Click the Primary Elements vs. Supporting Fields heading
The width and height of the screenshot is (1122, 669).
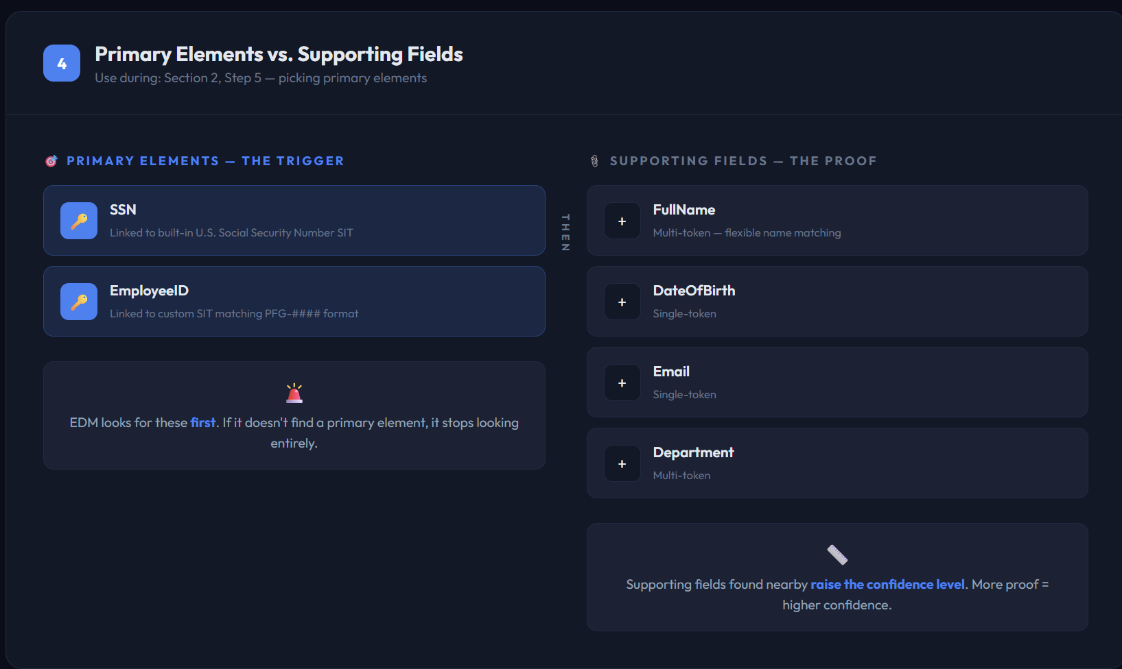tap(279, 54)
